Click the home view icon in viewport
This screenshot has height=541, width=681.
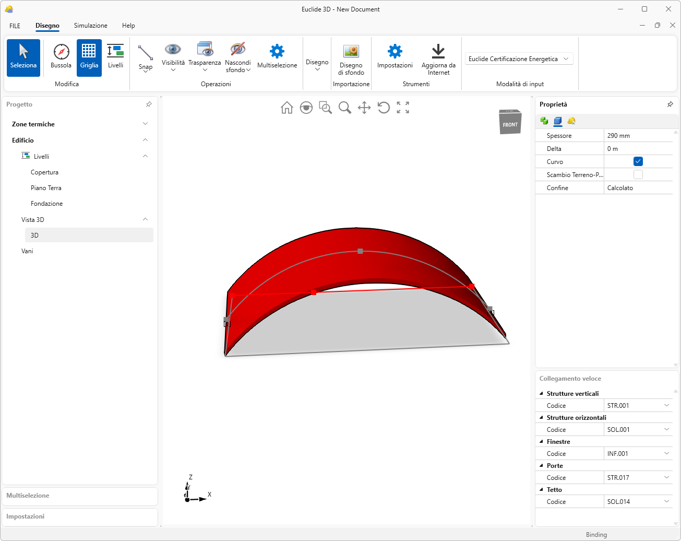(286, 108)
